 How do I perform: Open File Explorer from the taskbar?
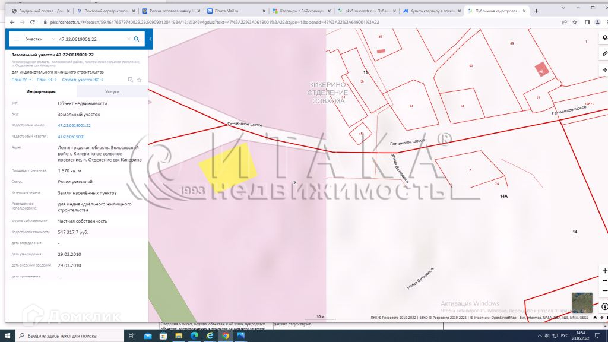click(x=179, y=335)
